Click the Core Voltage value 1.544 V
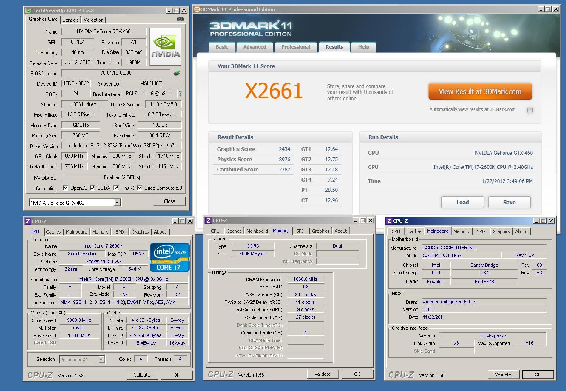566x391 pixels. [132, 269]
